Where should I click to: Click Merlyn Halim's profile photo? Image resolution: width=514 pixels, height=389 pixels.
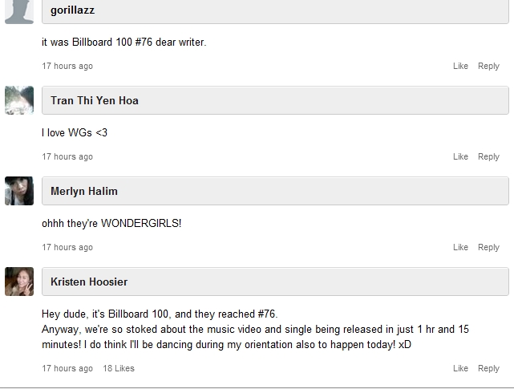point(19,191)
